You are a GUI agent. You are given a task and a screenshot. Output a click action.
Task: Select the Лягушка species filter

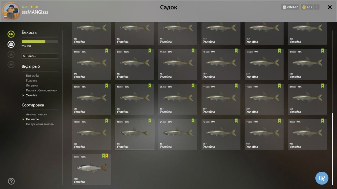tap(32, 85)
